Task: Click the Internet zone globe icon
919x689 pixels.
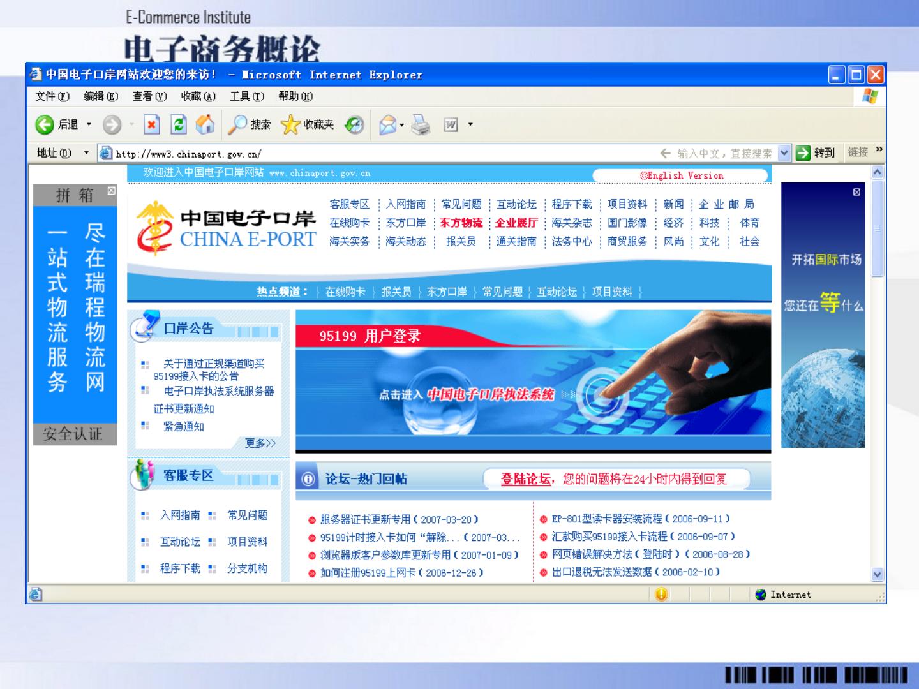Action: click(x=760, y=595)
